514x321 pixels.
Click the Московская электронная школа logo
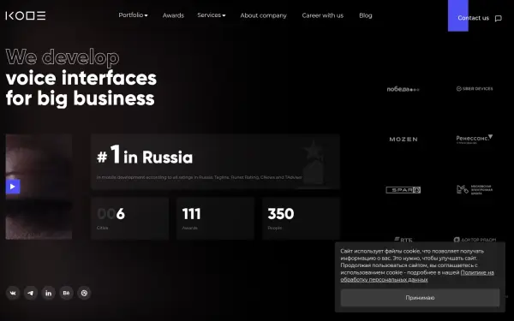coord(475,190)
